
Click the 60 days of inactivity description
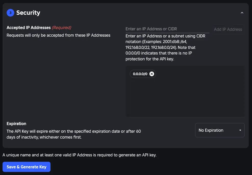(74, 134)
